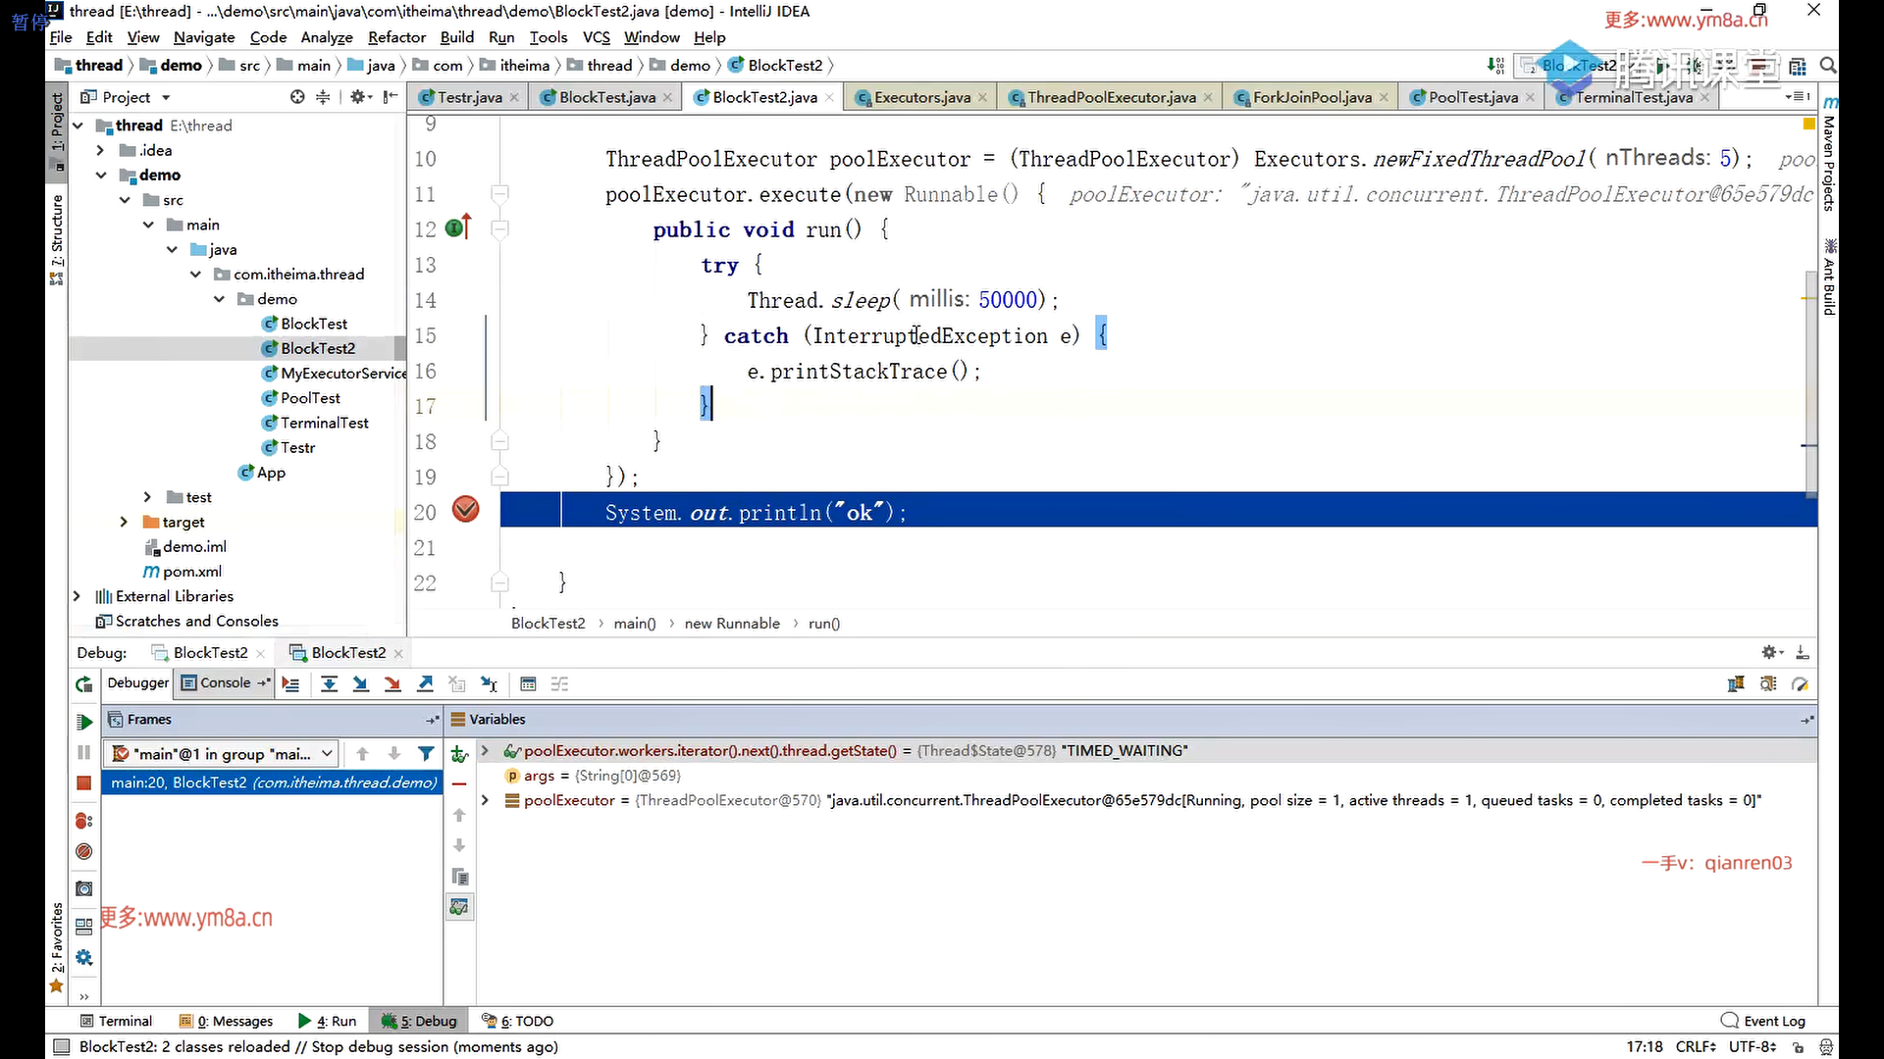Open the thread selector dropdown in Frames
Image resolution: width=1884 pixels, height=1059 pixels.
click(x=222, y=753)
